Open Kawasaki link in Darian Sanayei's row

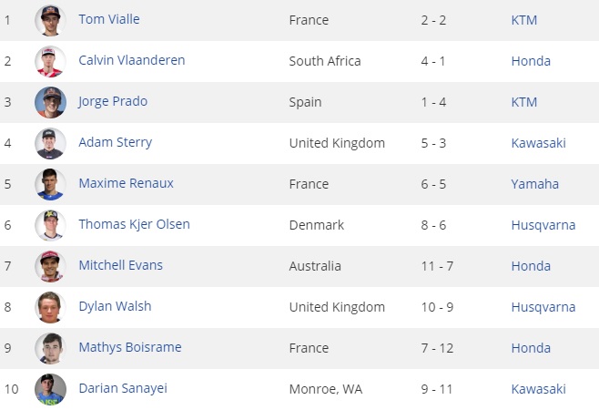click(538, 389)
